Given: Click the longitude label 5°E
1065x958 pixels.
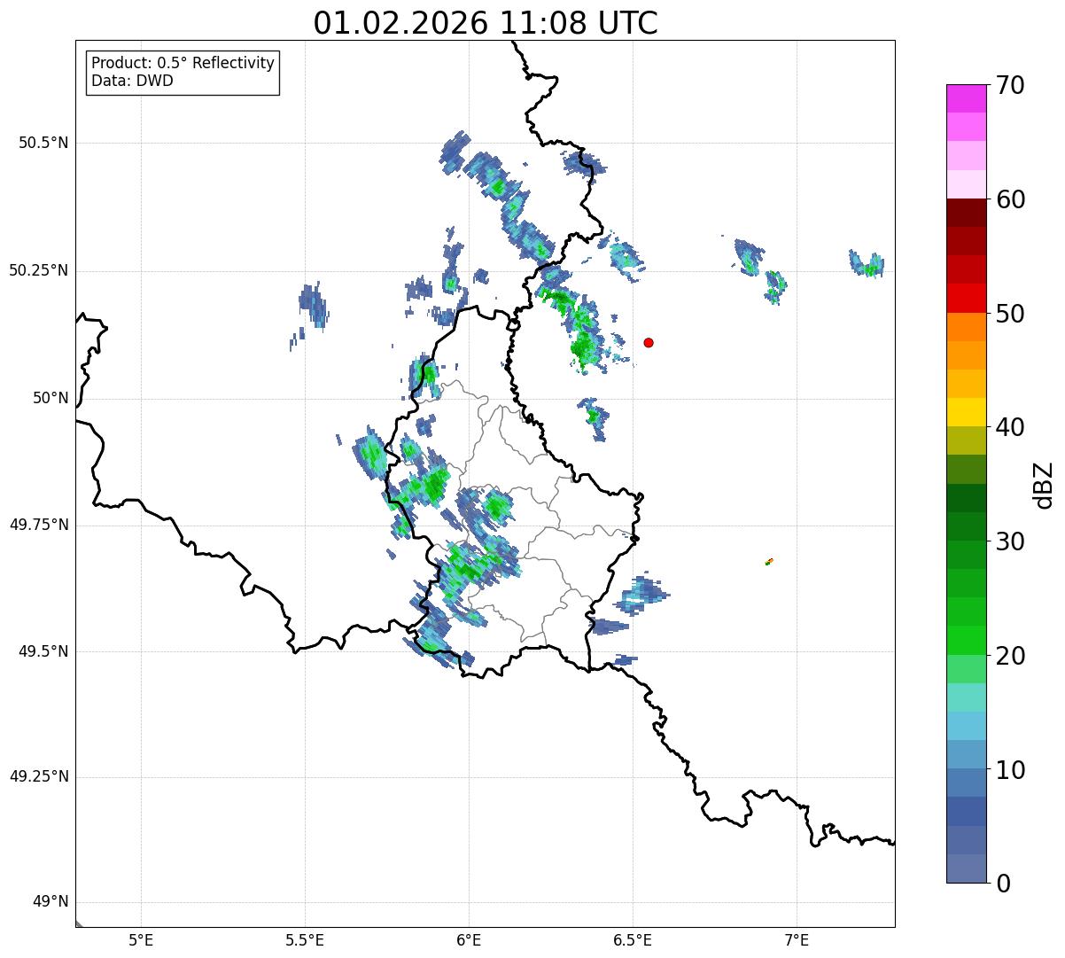Looking at the screenshot, I should click(141, 939).
